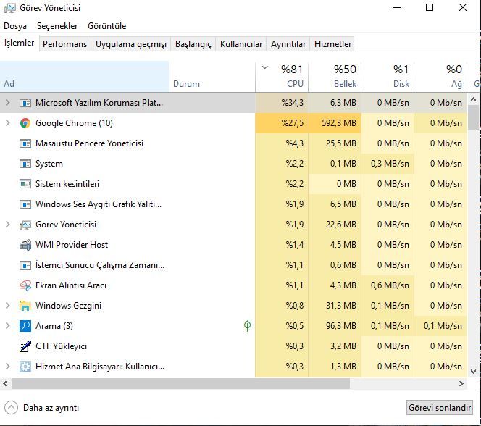This screenshot has height=426, width=481.
Task: Click the Task Manager title bar icon
Action: click(10, 8)
